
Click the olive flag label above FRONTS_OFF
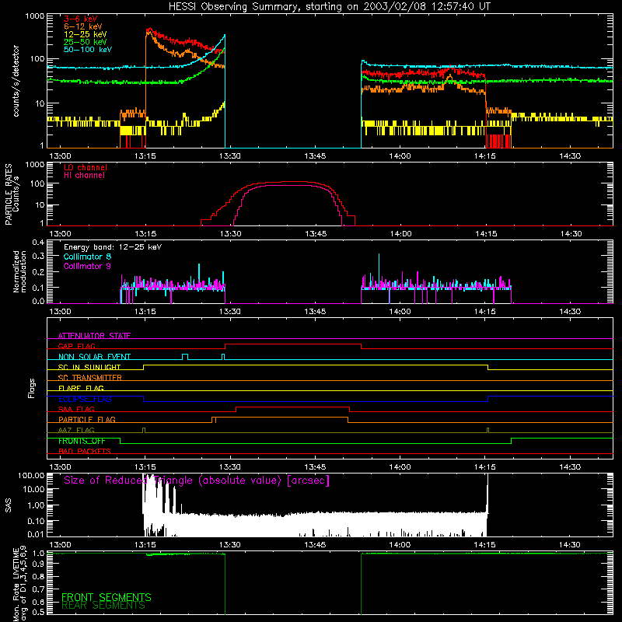pos(76,430)
